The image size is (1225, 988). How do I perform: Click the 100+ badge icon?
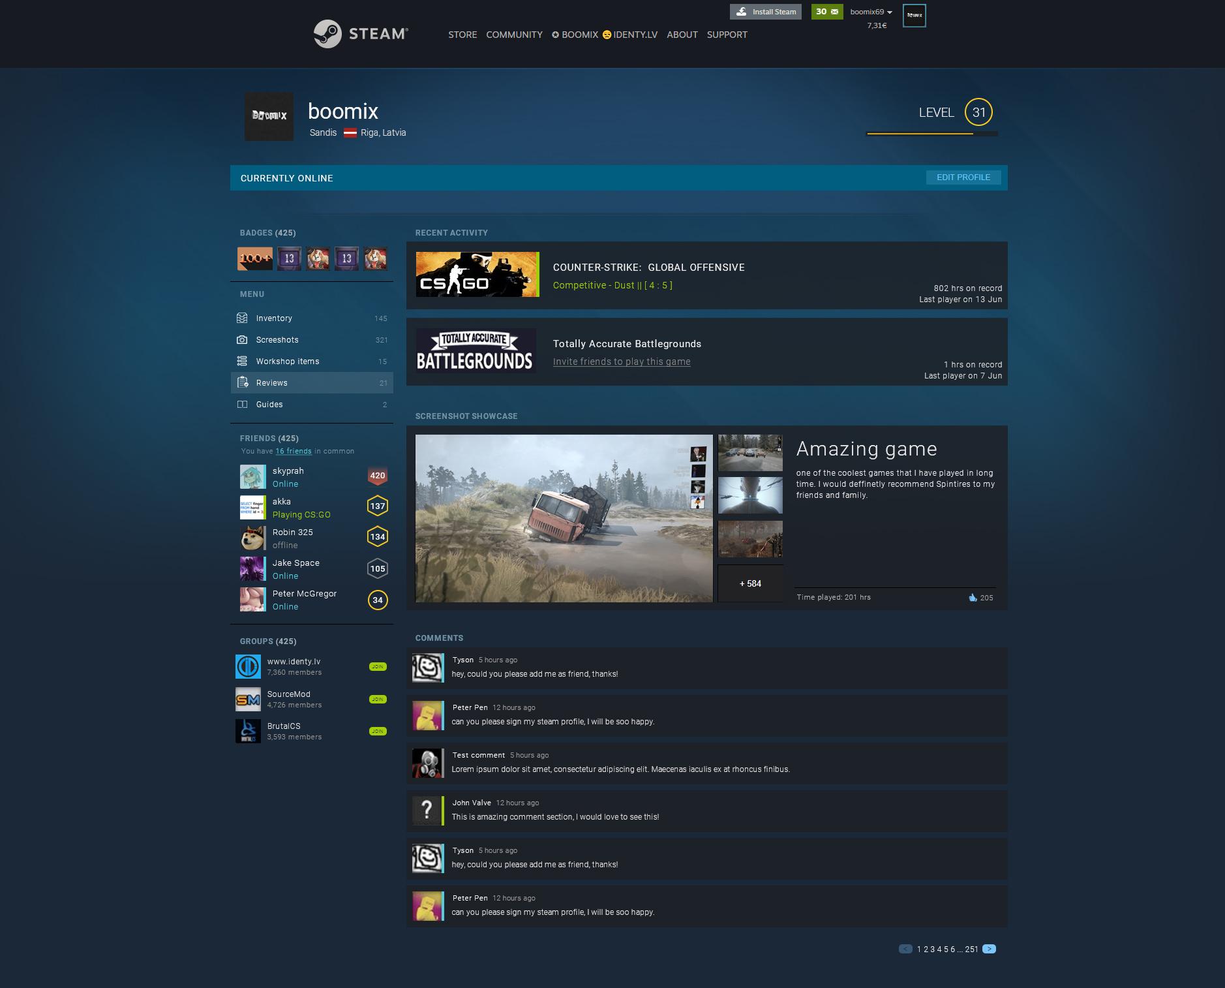(x=254, y=258)
